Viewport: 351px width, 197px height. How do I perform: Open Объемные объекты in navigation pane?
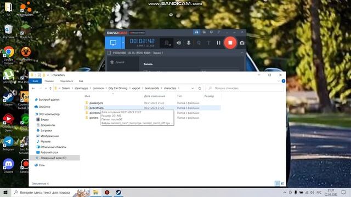(x=53, y=147)
